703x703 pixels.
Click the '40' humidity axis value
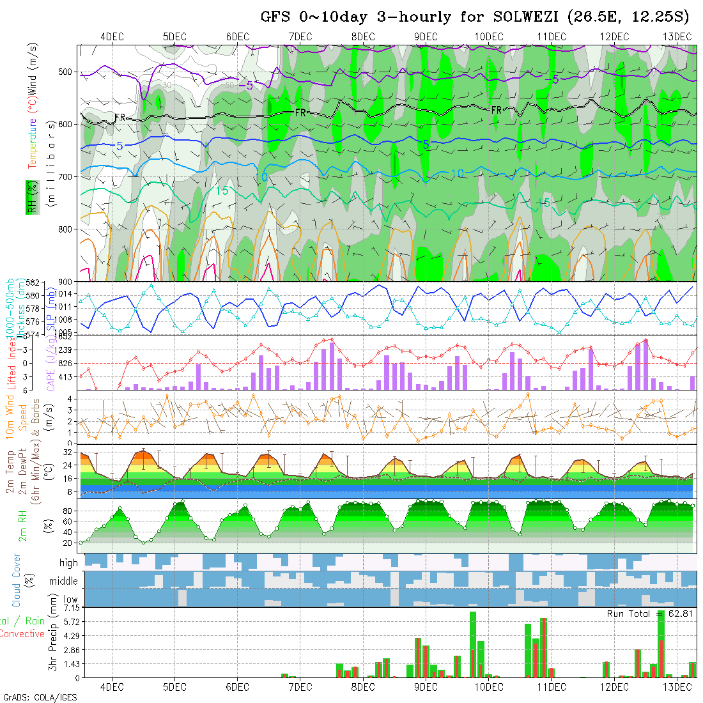67,532
